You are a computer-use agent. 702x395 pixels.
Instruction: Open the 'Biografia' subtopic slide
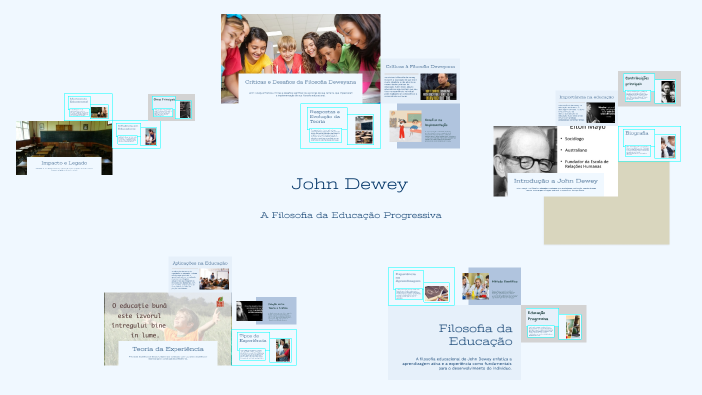tap(649, 144)
